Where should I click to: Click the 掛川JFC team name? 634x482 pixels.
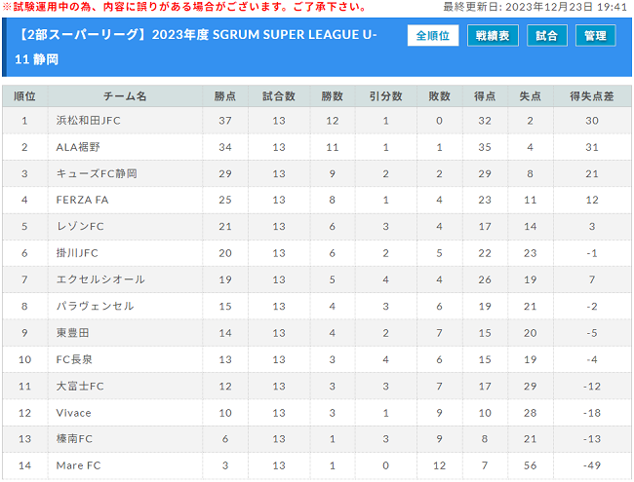pos(77,253)
